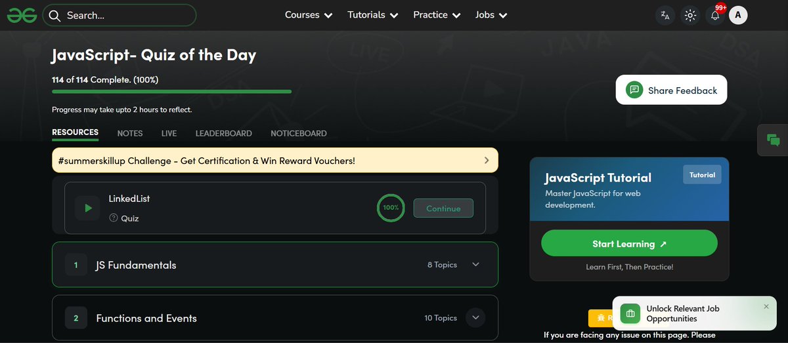Image resolution: width=788 pixels, height=343 pixels.
Task: Open the Courses dropdown menu
Action: pos(309,15)
